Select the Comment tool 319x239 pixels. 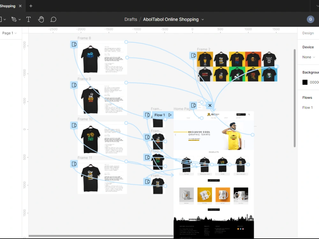coord(53,19)
